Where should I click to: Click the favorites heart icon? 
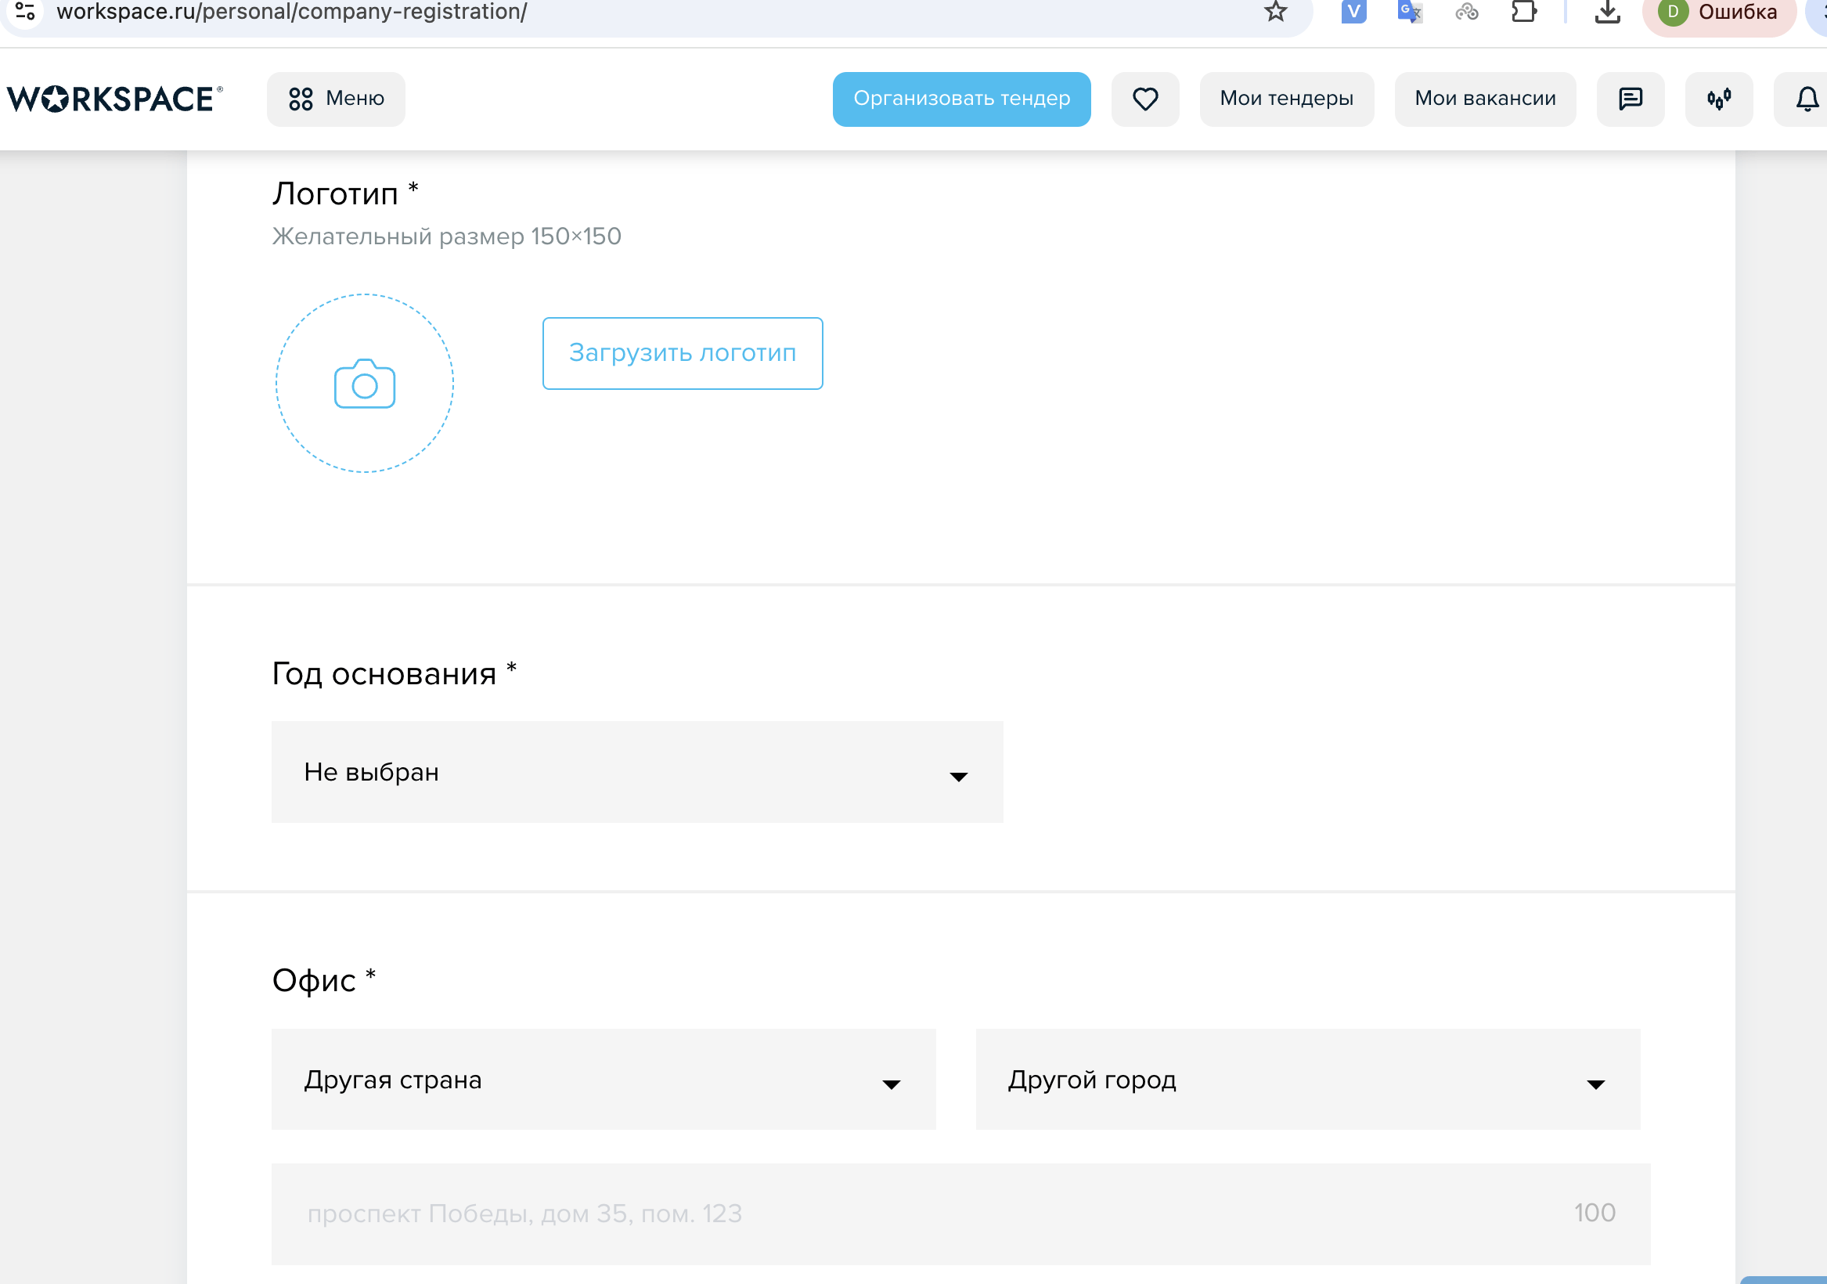pyautogui.click(x=1144, y=99)
